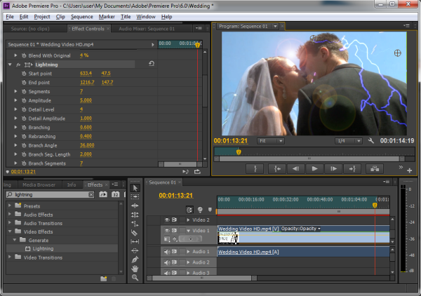Open program monitor settings wrench
421x296 pixels.
coord(370,140)
